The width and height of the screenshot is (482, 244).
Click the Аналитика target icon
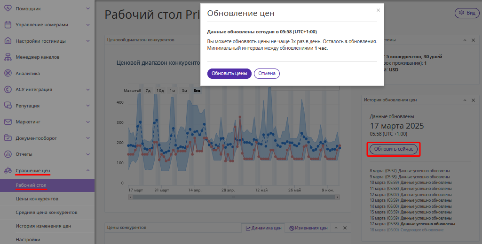(8, 73)
